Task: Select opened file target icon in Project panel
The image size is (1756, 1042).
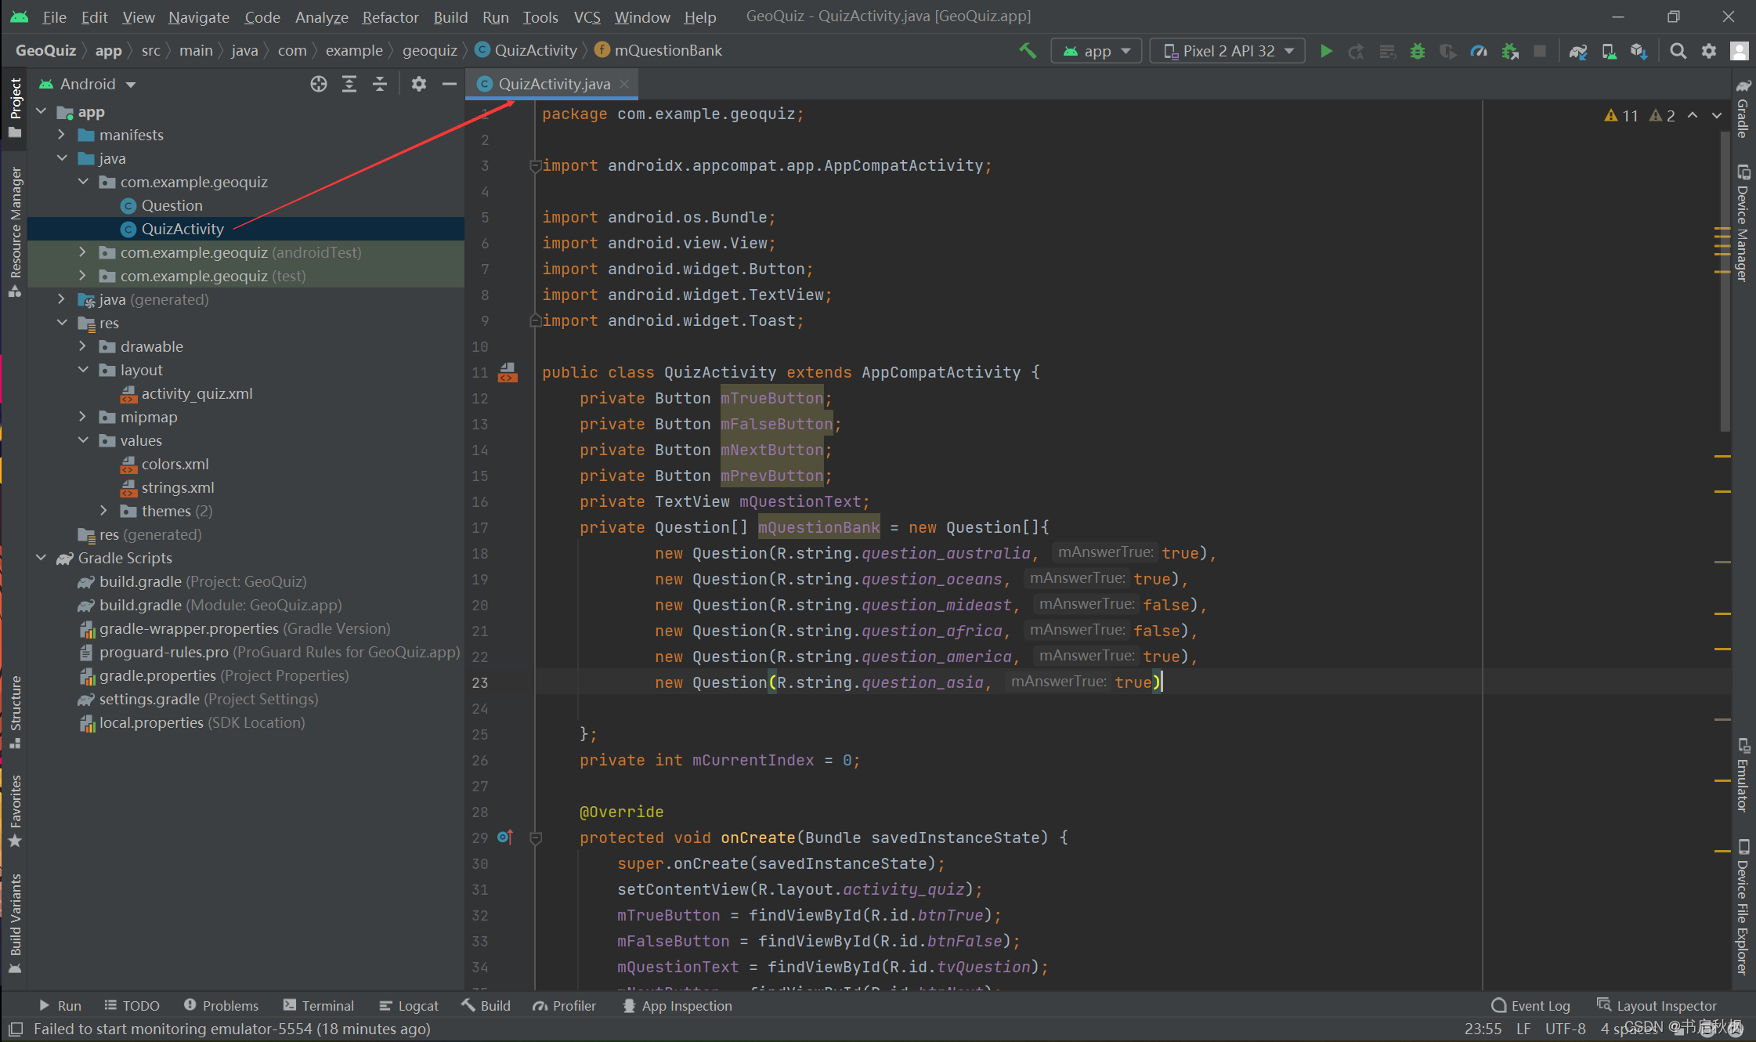Action: click(x=319, y=84)
